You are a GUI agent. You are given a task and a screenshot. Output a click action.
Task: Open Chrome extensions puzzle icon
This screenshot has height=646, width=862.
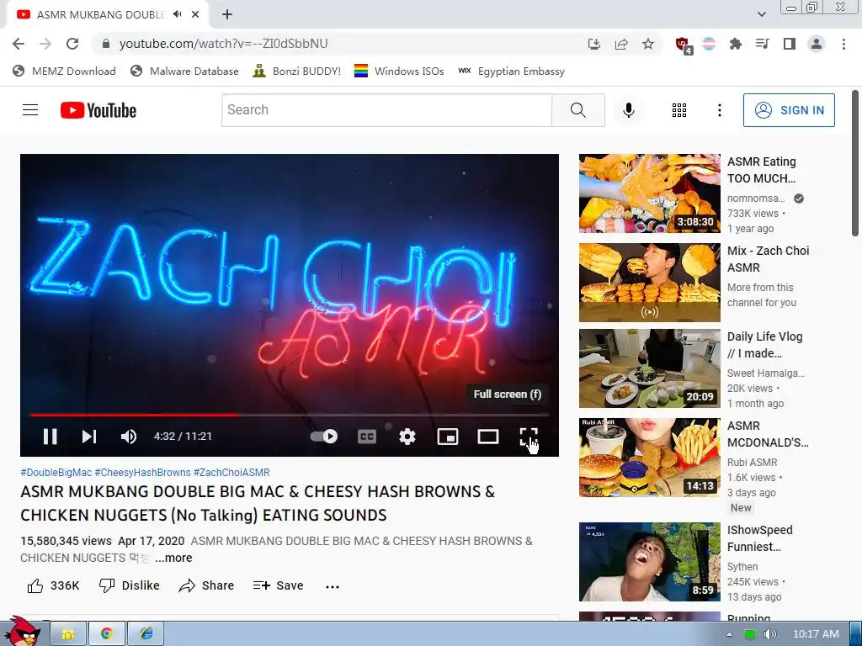(x=735, y=44)
